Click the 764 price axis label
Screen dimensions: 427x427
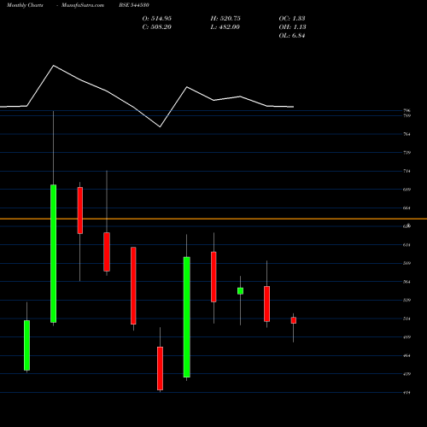407,134
